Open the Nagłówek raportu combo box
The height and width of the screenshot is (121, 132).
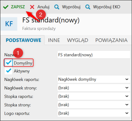(x=94, y=79)
